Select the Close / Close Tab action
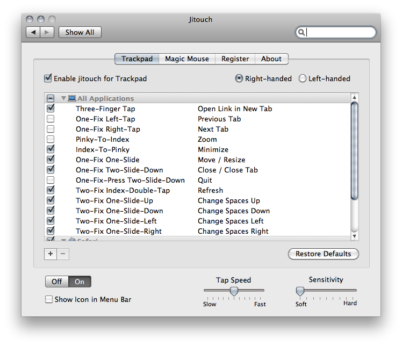The height and width of the screenshot is (346, 402). [228, 170]
